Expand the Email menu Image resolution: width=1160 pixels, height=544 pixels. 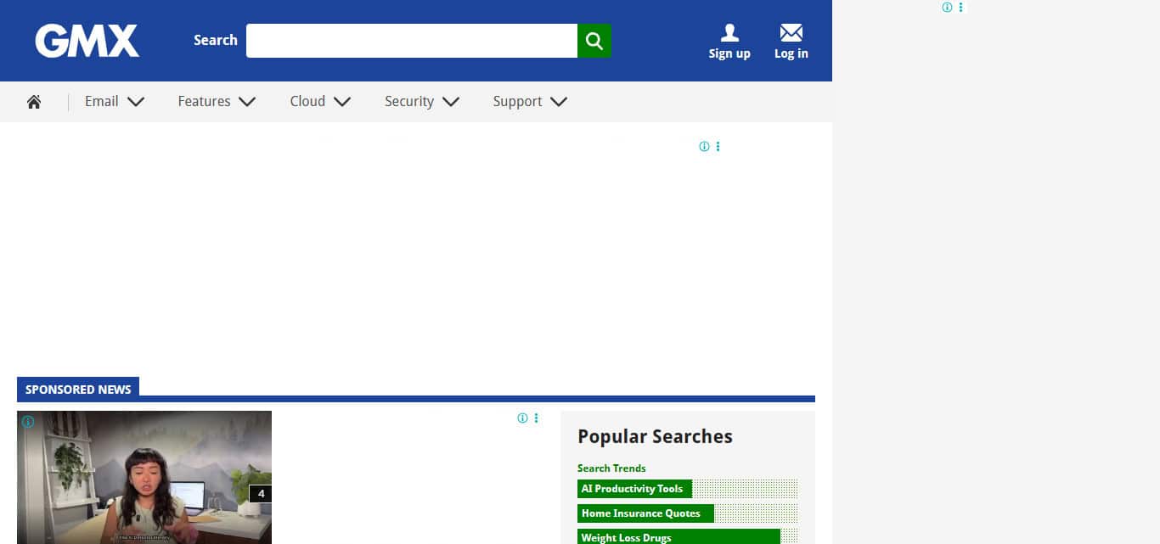point(115,102)
